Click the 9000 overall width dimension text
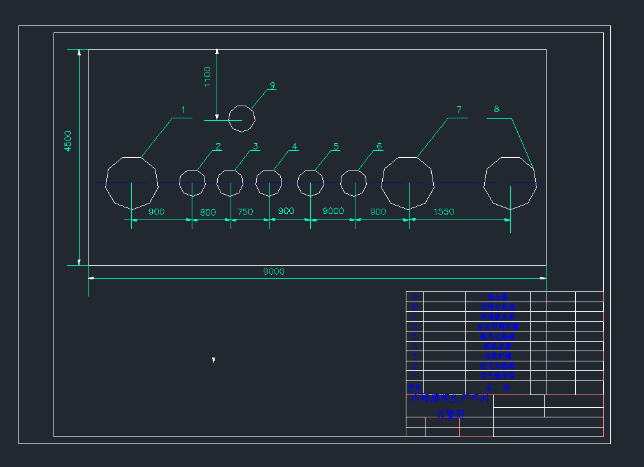 tap(274, 272)
